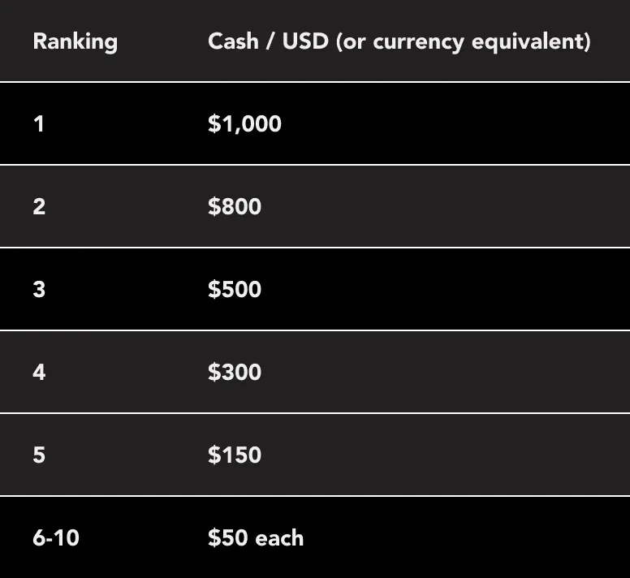Click the USD text in header
Screen dimensions: 630x578
(x=305, y=41)
